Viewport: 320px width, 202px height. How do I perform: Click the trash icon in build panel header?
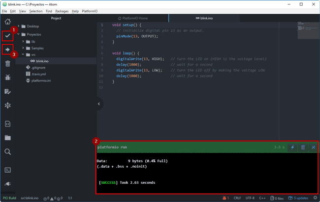click(x=303, y=148)
